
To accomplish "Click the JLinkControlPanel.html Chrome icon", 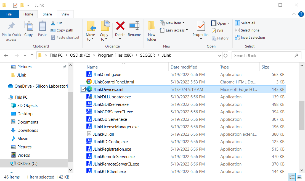I will point(89,82).
